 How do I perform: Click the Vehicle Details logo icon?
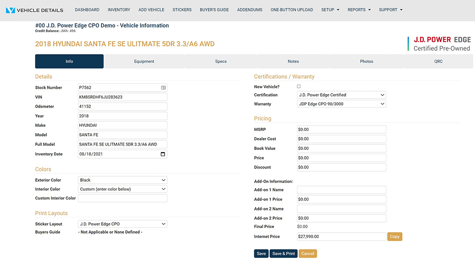click(10, 10)
